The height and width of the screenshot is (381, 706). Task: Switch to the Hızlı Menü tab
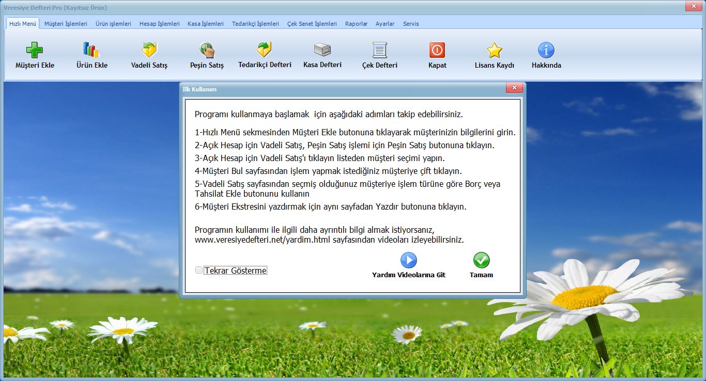point(23,24)
